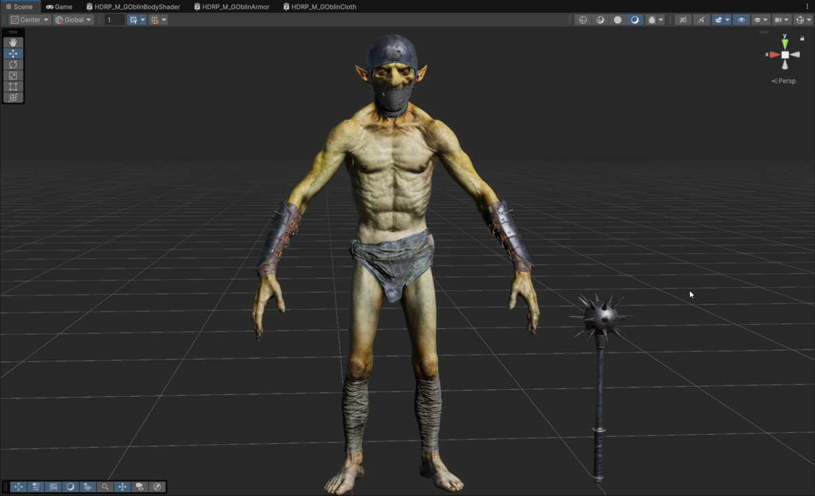Image resolution: width=815 pixels, height=496 pixels.
Task: Toggle grid snapping button
Action: 133,20
